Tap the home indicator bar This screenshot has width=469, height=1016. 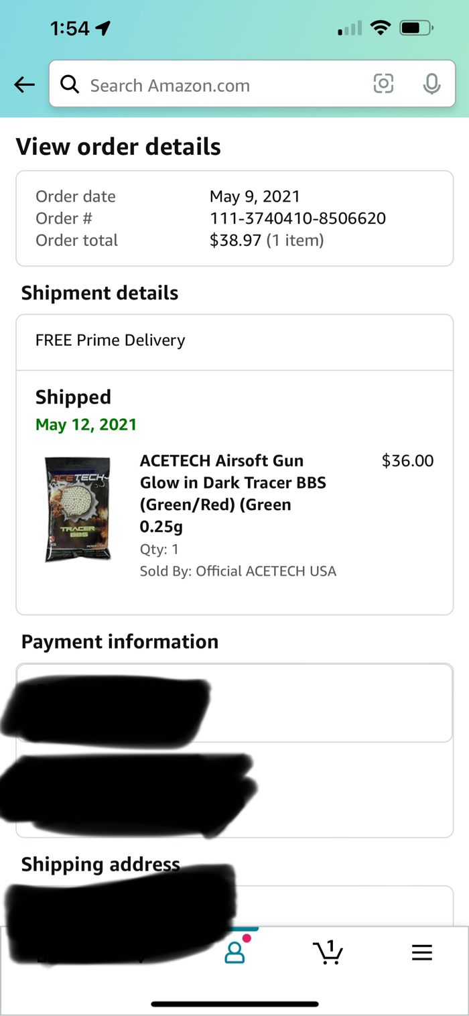(234, 1004)
